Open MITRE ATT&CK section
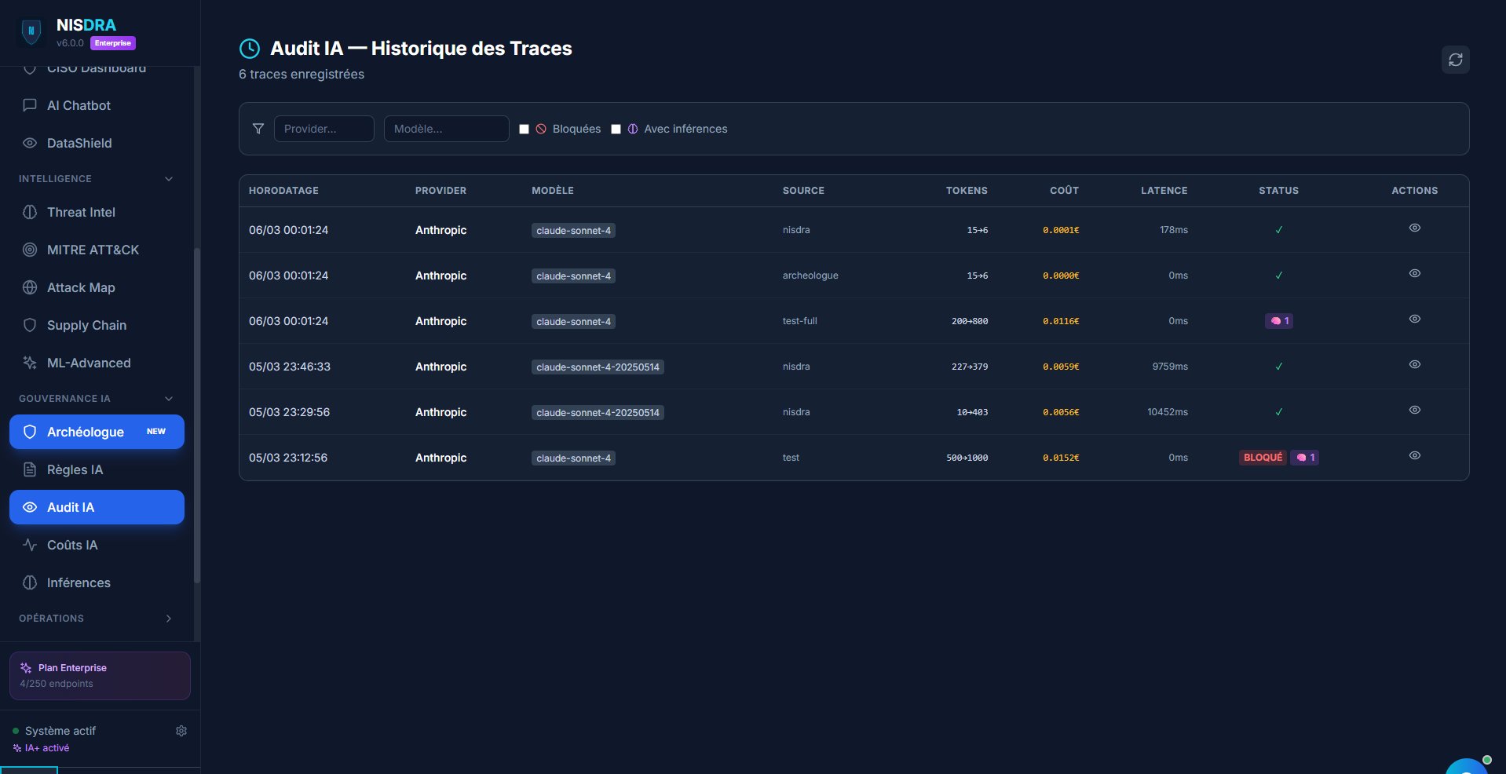1506x774 pixels. point(97,250)
